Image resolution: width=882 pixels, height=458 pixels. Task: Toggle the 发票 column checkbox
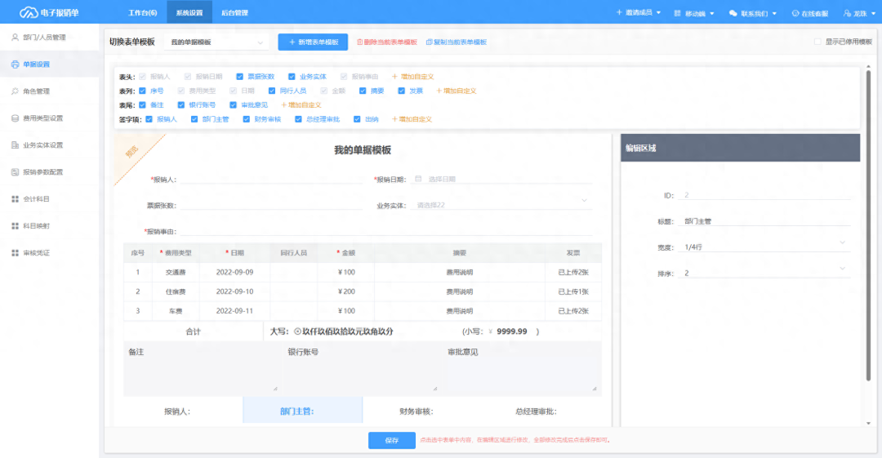coord(402,91)
